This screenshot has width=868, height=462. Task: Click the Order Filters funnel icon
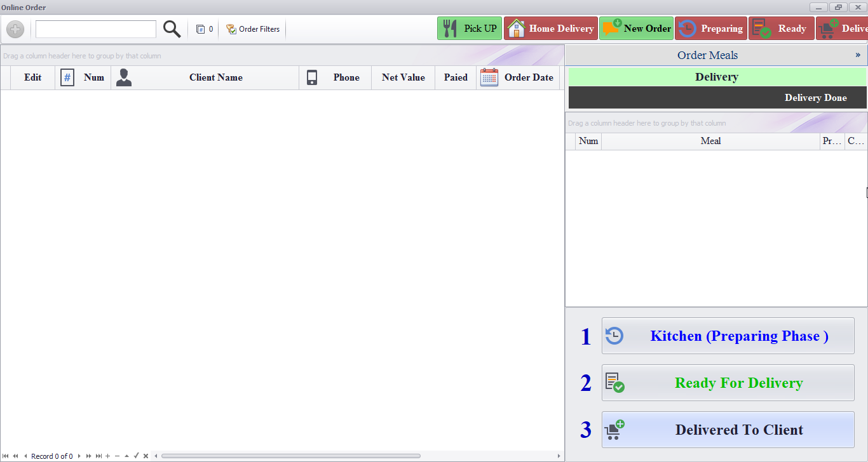[x=231, y=29]
